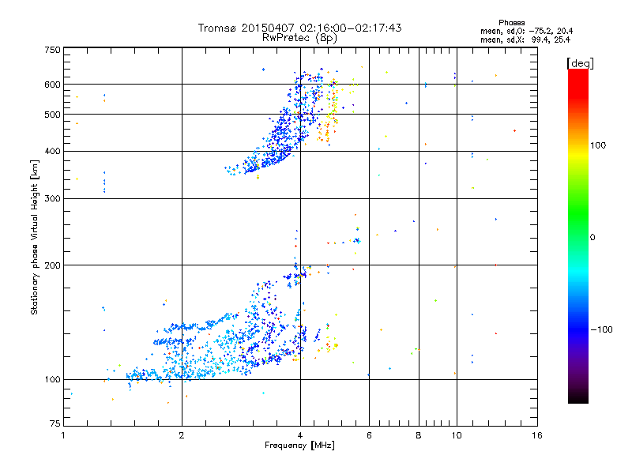Click the 'Phases' heading above the stats
Image resolution: width=632 pixels, height=474 pixels.
pos(511,23)
